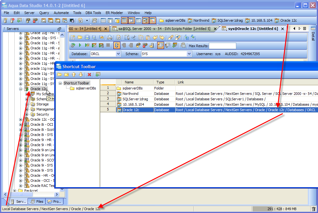
Task: Collapse the Shortcut Toolbar root tree node
Action: (60, 83)
